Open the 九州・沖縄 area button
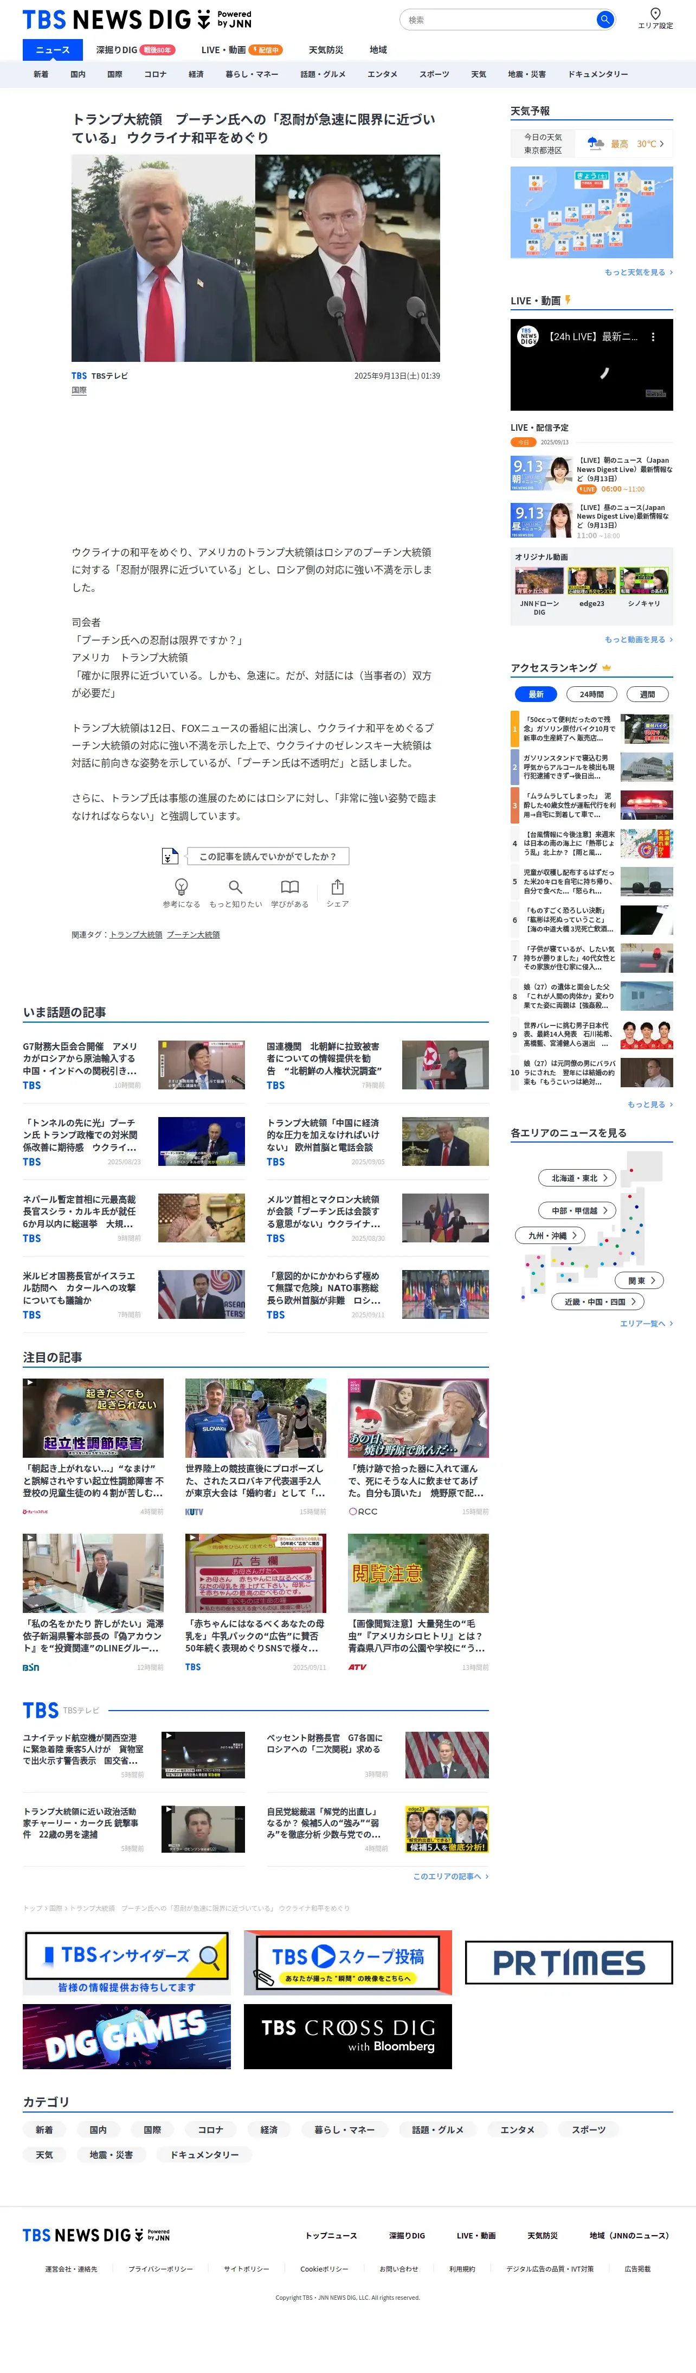 (x=550, y=1235)
